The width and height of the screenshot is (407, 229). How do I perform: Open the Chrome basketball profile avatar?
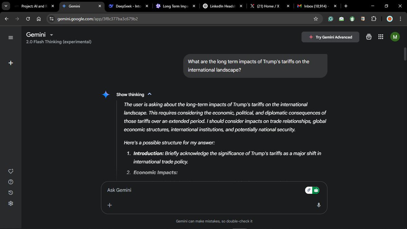tap(390, 19)
